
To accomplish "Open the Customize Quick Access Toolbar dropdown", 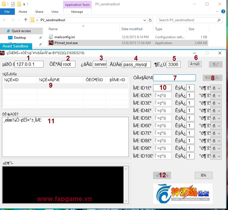I will 24,4.
